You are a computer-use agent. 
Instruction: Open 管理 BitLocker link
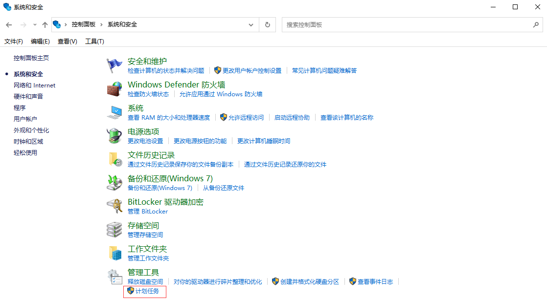click(x=148, y=212)
